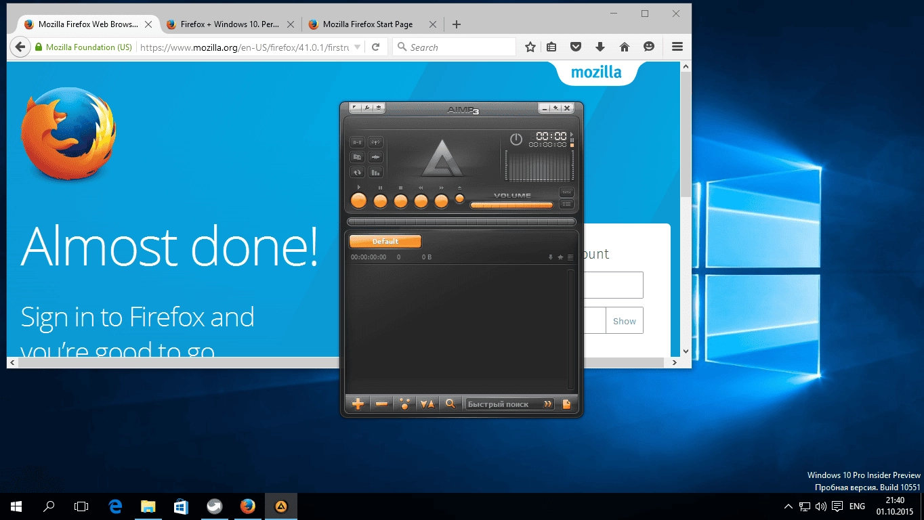
Task: Pause playback in AIMP
Action: point(380,200)
